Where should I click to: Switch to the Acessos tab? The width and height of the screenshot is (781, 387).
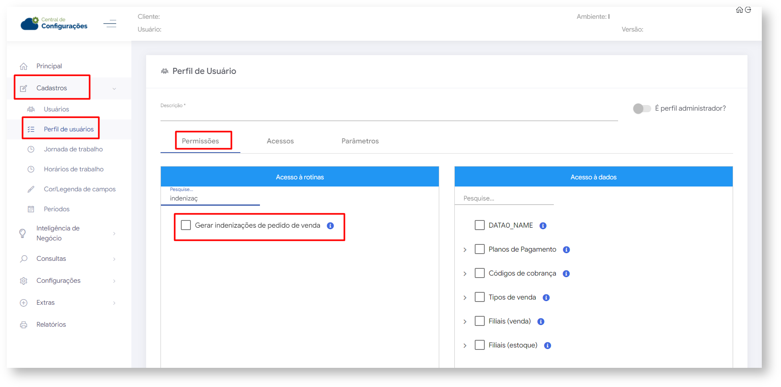pos(280,141)
